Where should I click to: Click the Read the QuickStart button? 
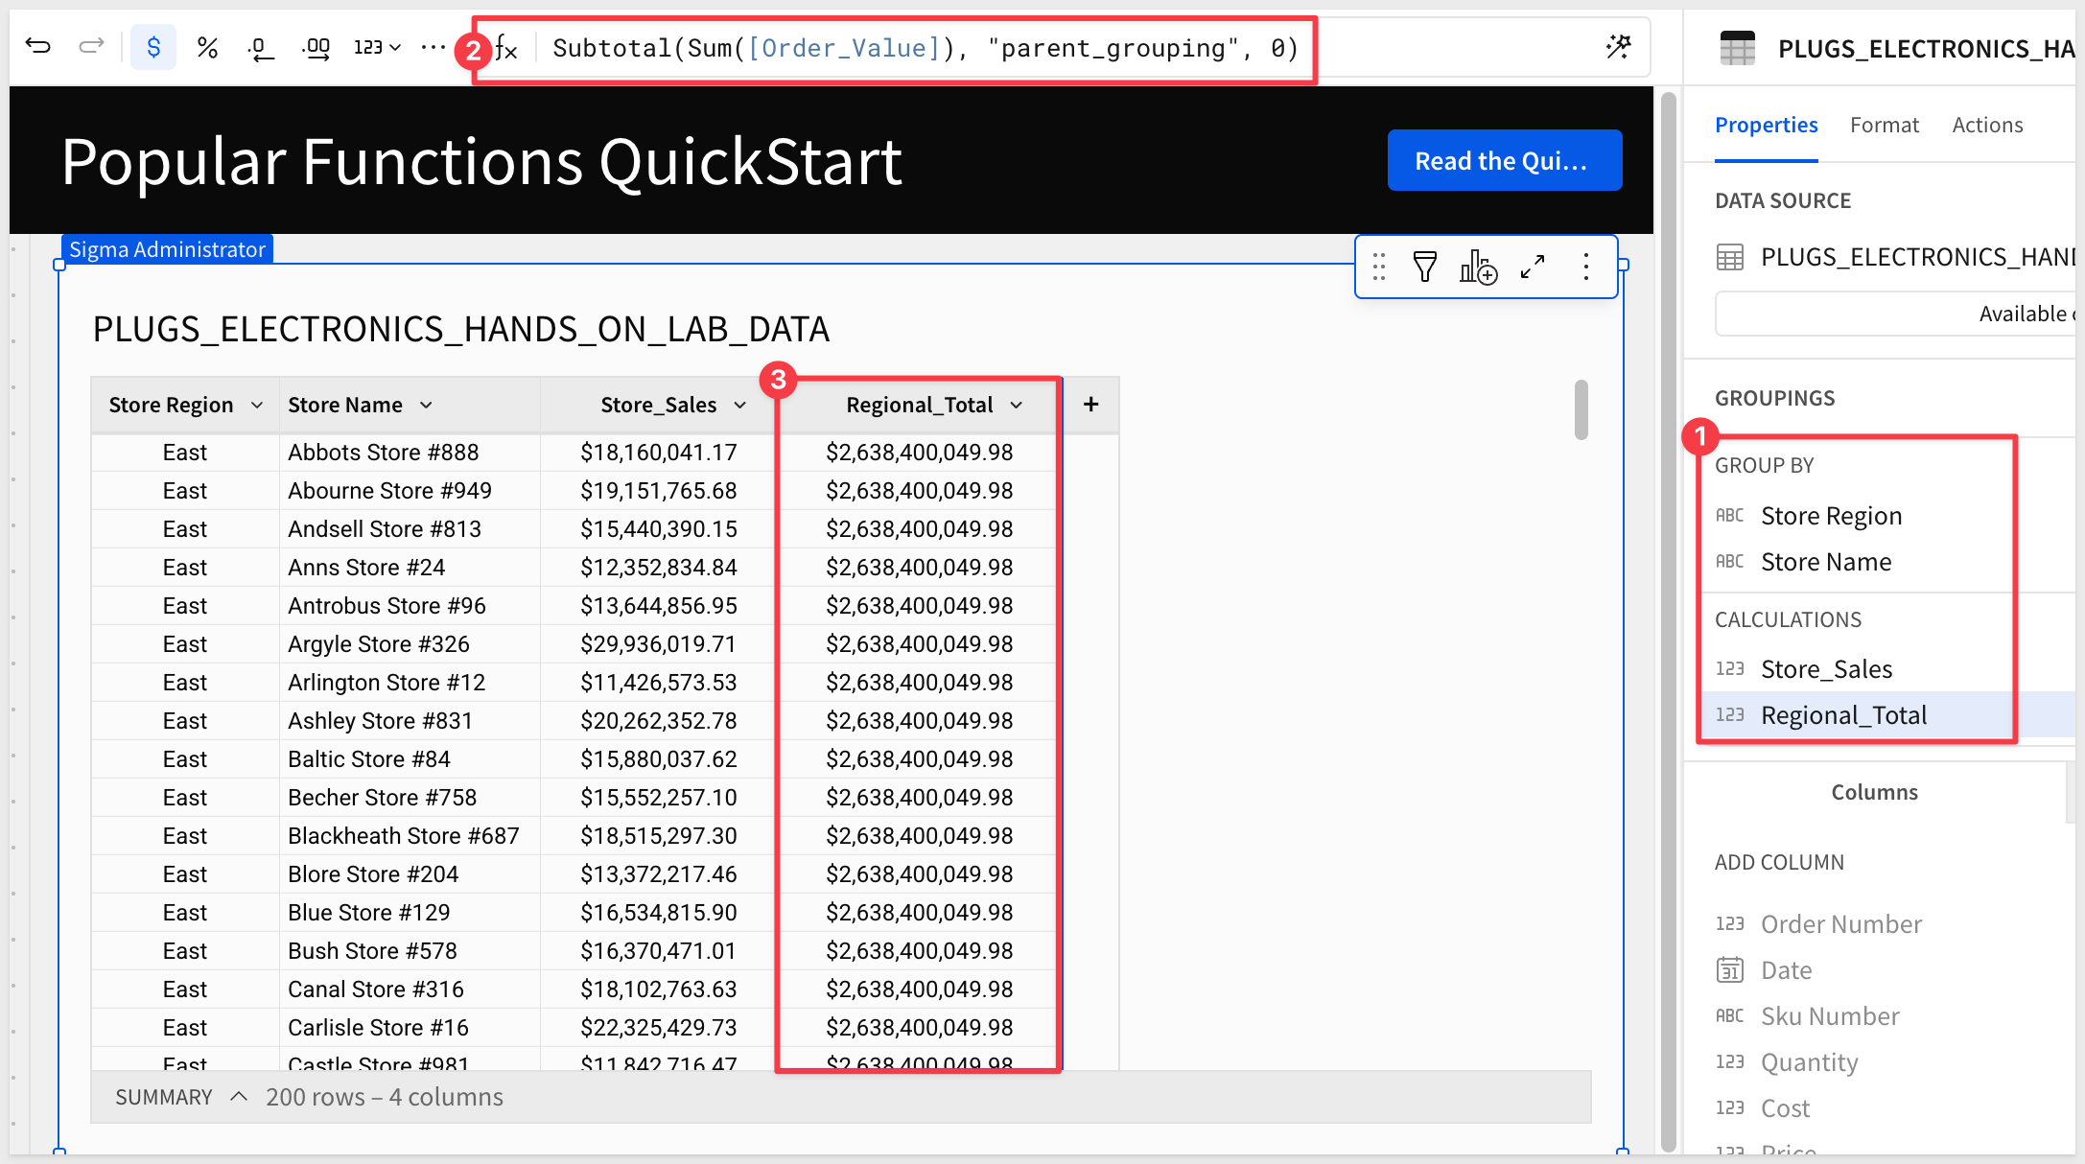(1504, 160)
